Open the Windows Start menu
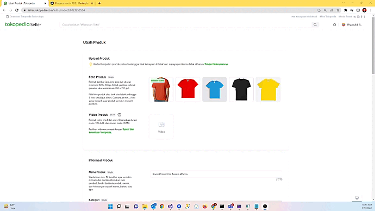The width and height of the screenshot is (375, 211). tap(110, 206)
